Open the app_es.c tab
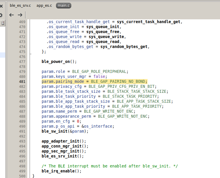Viewport: 220px width, 178px height. pos(44,6)
